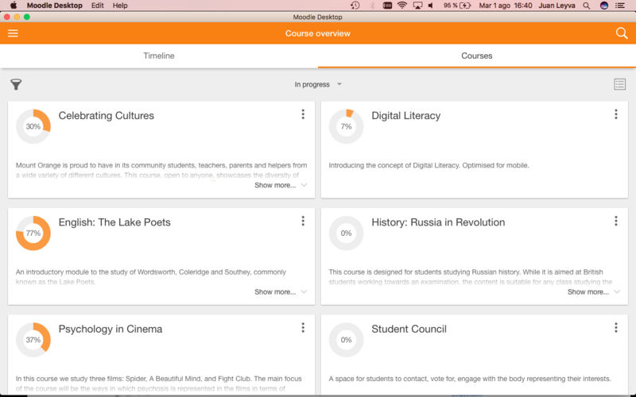Open the Edit menu in menu bar

point(97,6)
